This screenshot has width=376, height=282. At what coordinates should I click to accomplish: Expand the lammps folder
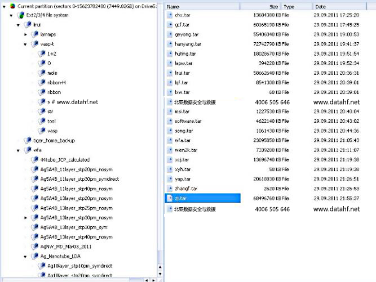pos(25,34)
